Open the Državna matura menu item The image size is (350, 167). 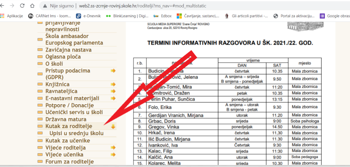(66, 119)
